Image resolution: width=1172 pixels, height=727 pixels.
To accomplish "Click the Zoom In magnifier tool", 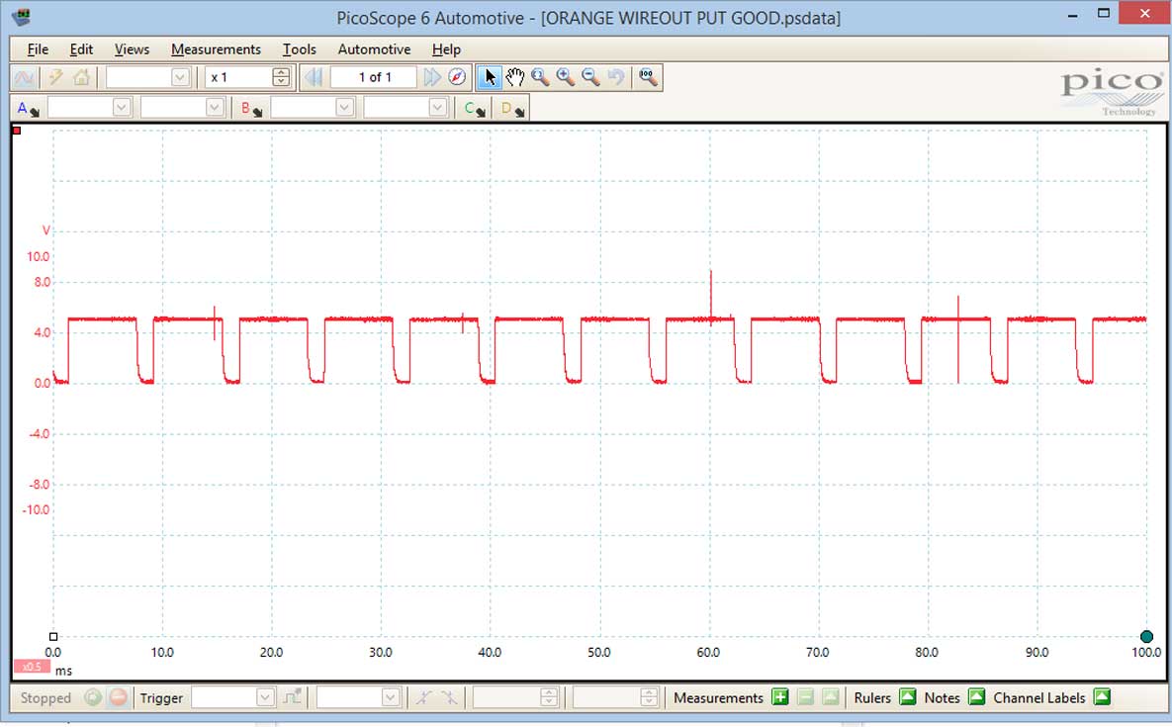I will (x=565, y=77).
